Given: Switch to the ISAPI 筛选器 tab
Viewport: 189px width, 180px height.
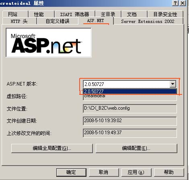Looking at the screenshot, I should pos(75,14).
